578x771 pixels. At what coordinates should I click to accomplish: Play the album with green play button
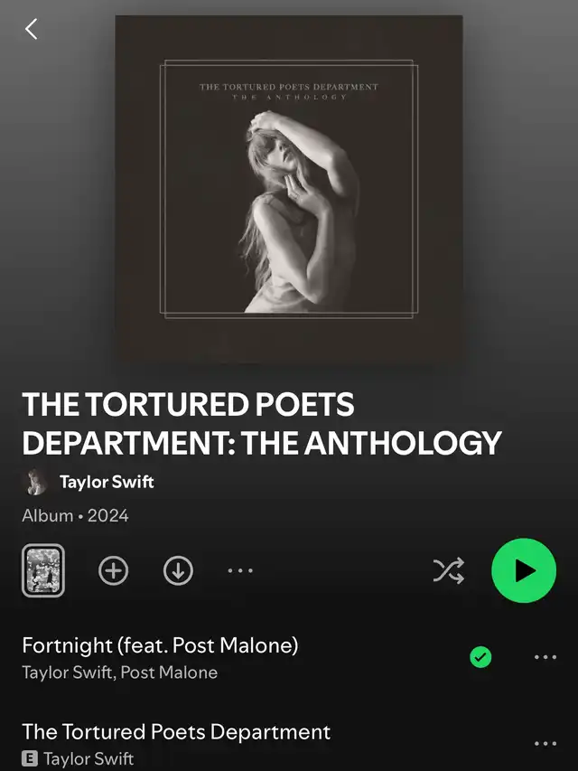[x=524, y=570]
